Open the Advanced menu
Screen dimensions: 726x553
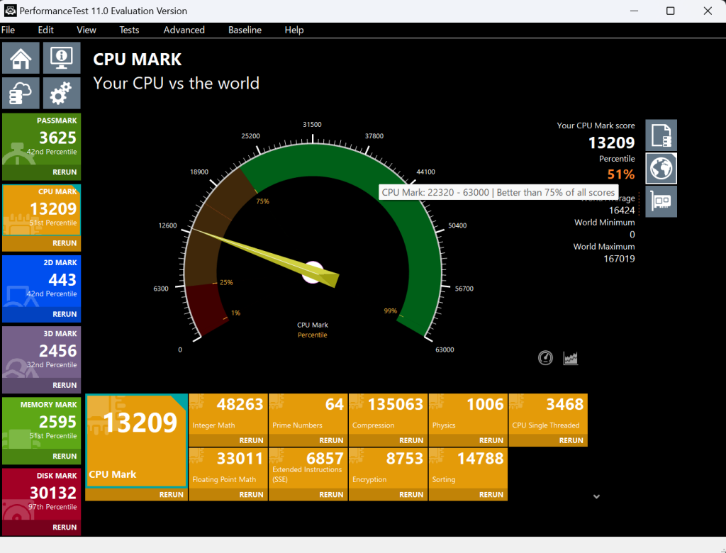pyautogui.click(x=184, y=30)
